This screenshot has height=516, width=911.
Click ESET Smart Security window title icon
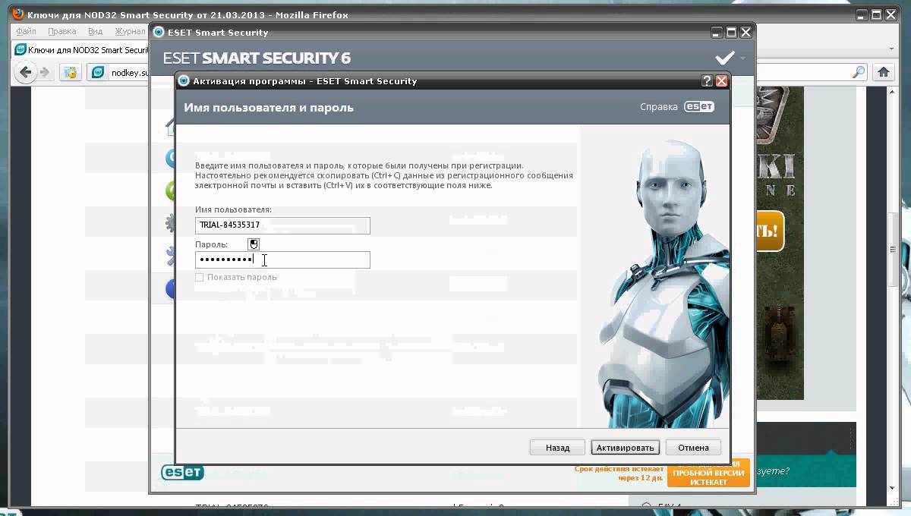(x=159, y=32)
